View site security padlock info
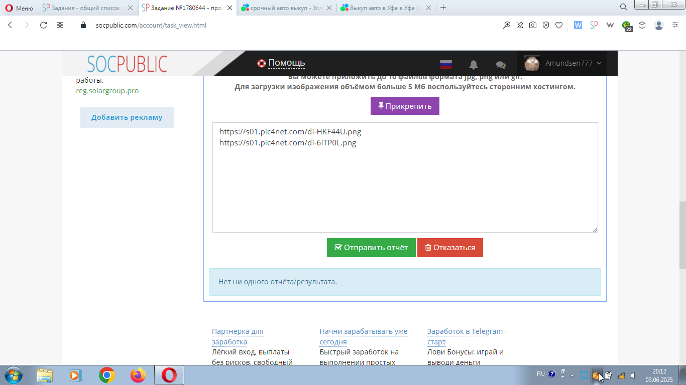Viewport: 686px width, 385px height. coord(83,25)
